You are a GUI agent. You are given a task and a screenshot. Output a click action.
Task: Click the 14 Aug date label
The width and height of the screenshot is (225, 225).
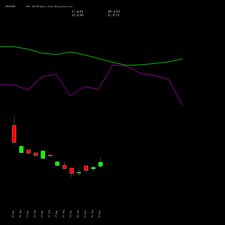click(x=49, y=214)
